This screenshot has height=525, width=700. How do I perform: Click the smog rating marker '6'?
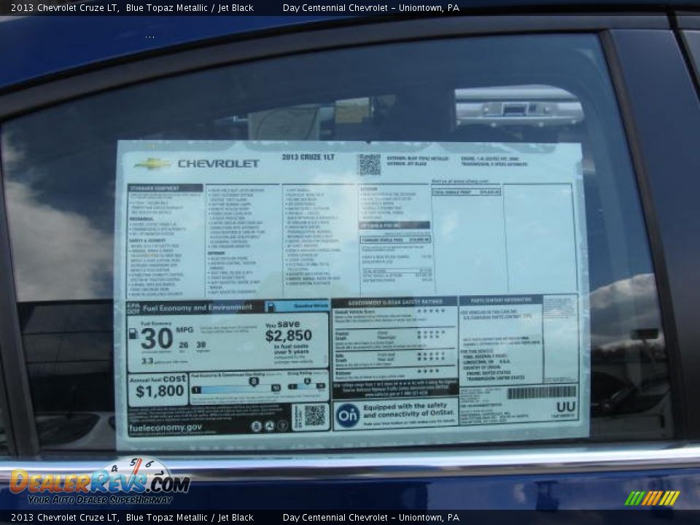pos(307,381)
